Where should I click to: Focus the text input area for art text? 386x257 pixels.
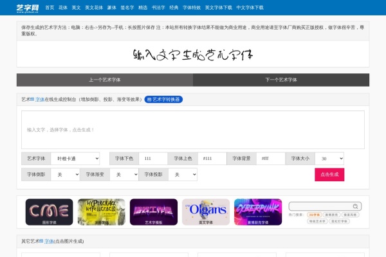(x=193, y=130)
